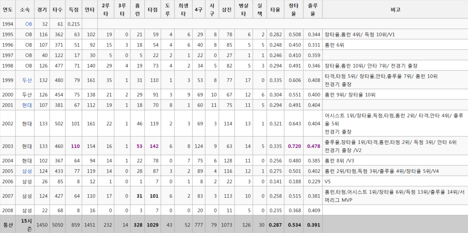
Task: Select the 경기 column header
Action: coord(42,10)
